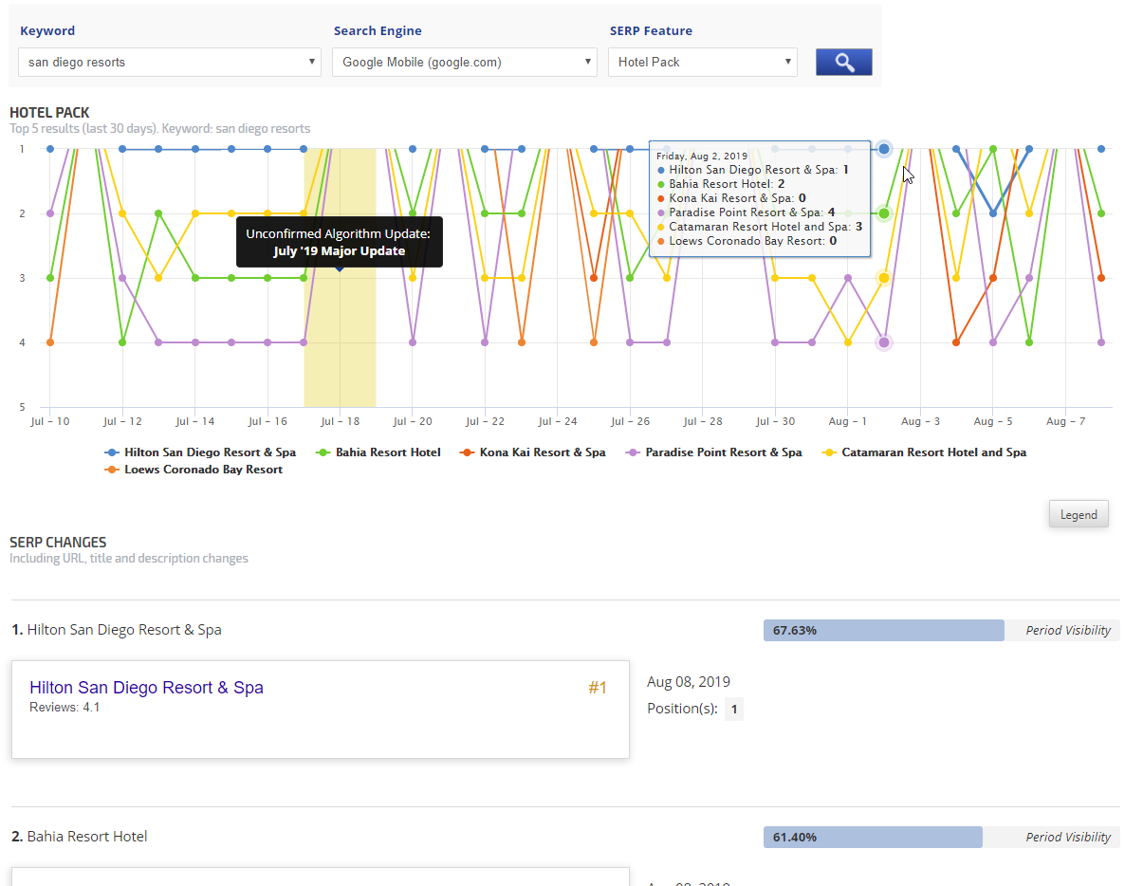Open the Keyword dropdown
The image size is (1125, 886).
[x=170, y=63]
